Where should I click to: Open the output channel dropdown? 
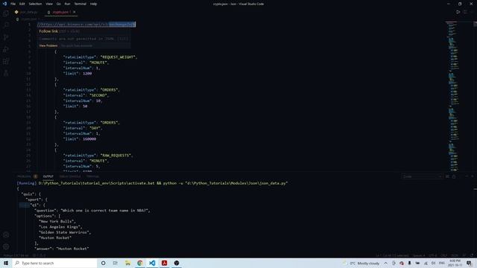pyautogui.click(x=422, y=176)
